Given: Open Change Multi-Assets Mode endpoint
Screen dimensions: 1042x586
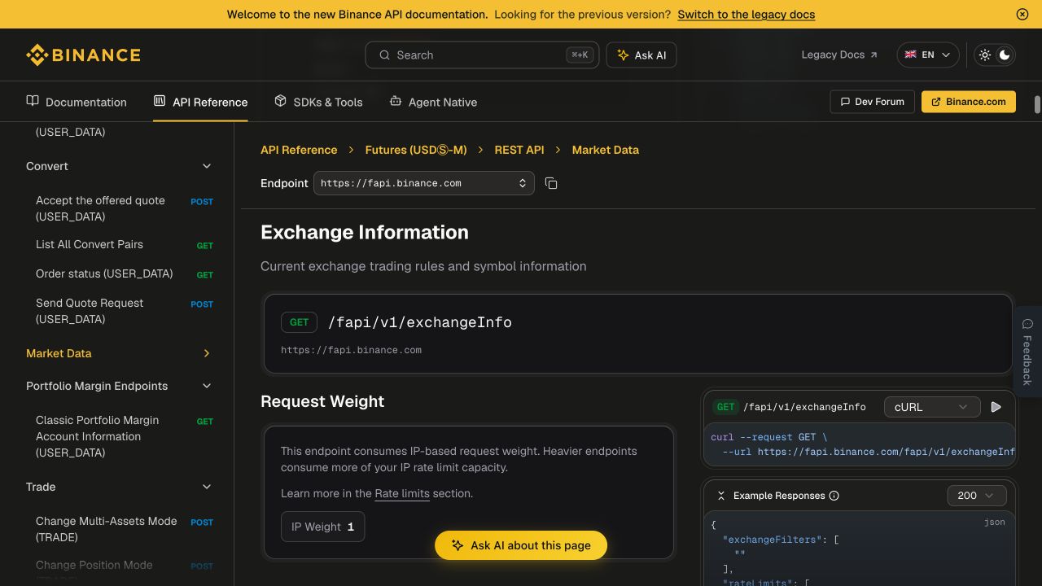Looking at the screenshot, I should click(x=125, y=529).
